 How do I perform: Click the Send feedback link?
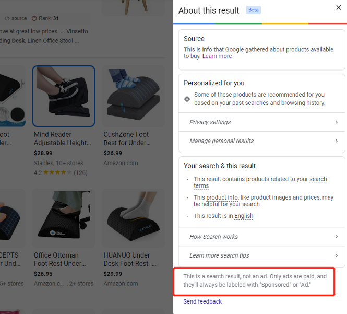click(x=202, y=301)
